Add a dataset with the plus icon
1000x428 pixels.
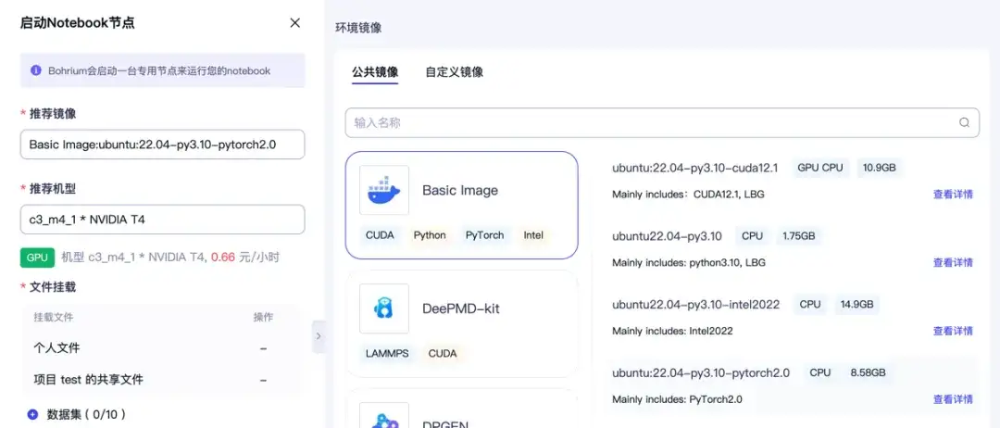pyautogui.click(x=32, y=415)
